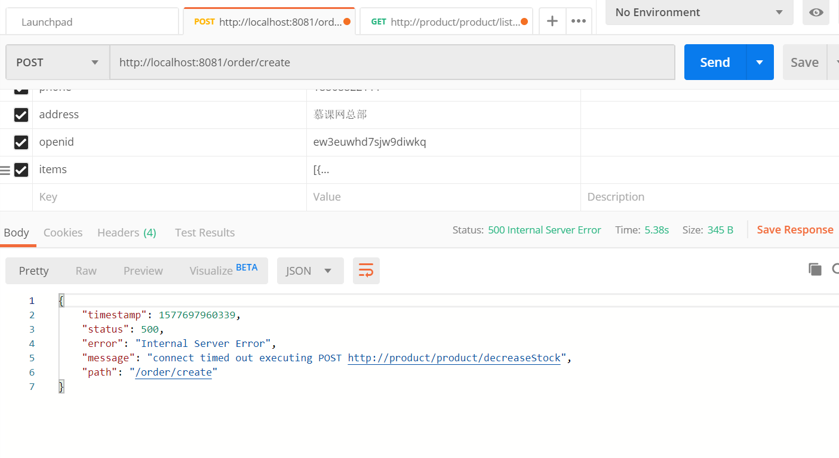The height and width of the screenshot is (458, 839).
Task: Open a new request tab with plus icon
Action: tap(552, 21)
